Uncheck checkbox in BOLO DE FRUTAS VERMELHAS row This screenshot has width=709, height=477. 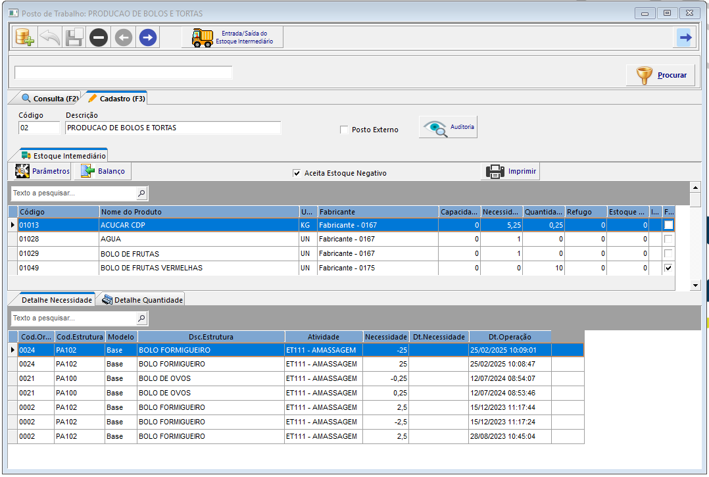668,268
